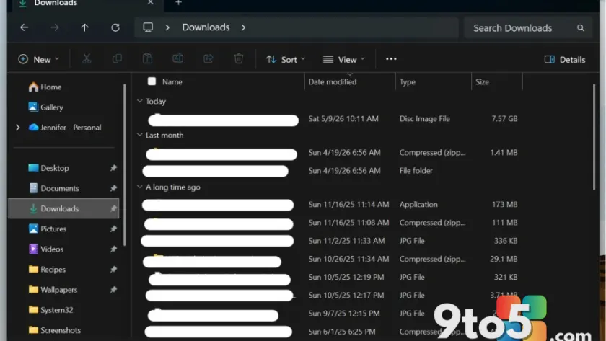
Task: Click the pin icon next to Recipes
Action: [x=113, y=269]
